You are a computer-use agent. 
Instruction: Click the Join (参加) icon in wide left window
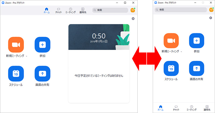(x=42, y=45)
